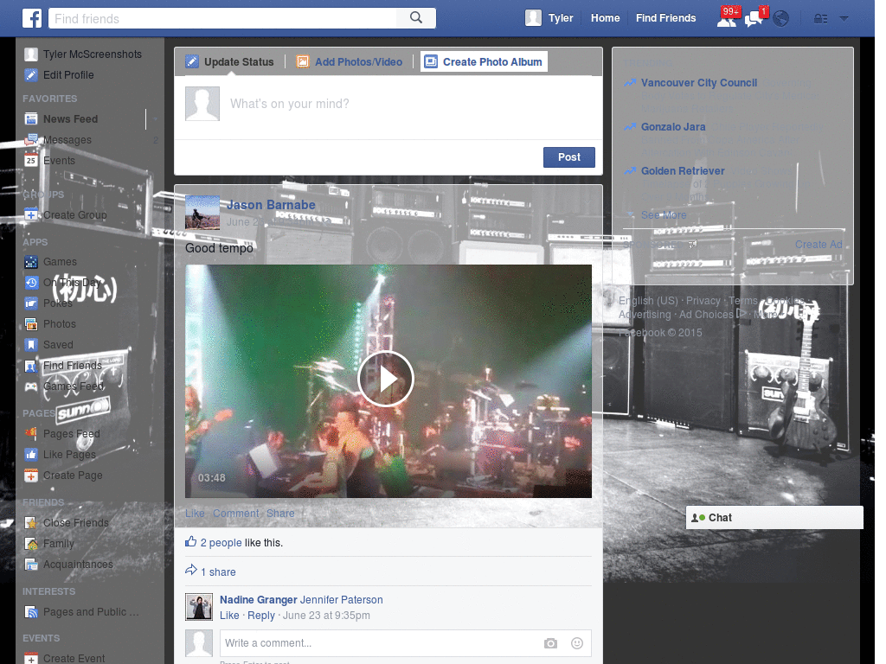
Task: Click the Acquaintances icon
Action: (31, 564)
